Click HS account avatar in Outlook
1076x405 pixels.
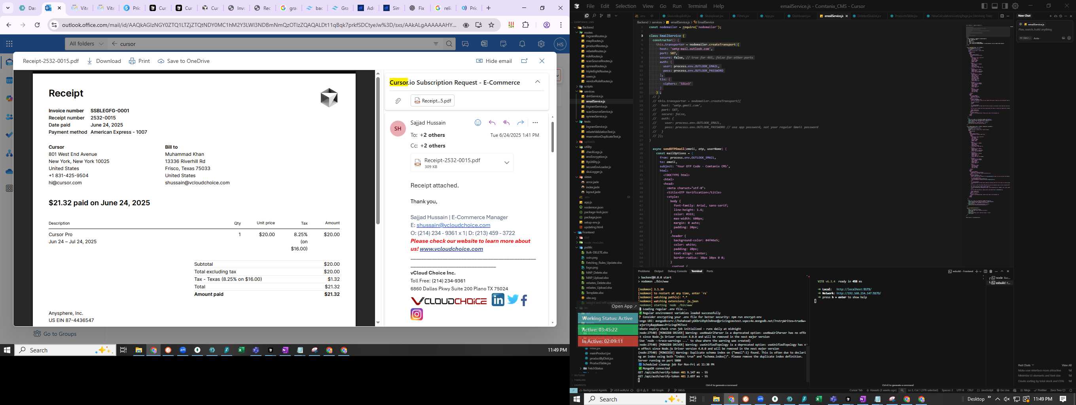coord(560,44)
